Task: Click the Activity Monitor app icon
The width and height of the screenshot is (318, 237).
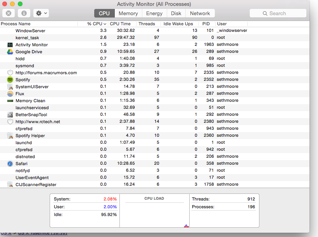Action: [10, 45]
